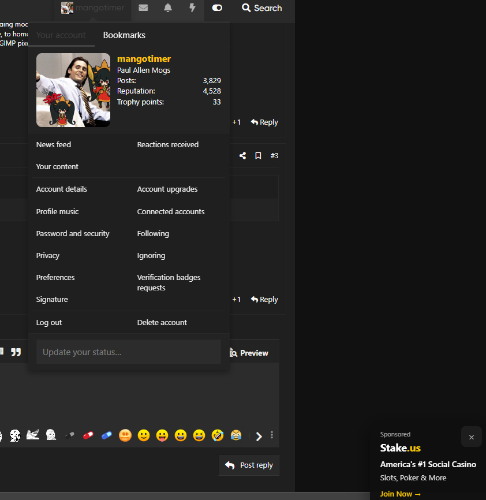
Task: Insert the tears of joy emoji
Action: point(236,435)
